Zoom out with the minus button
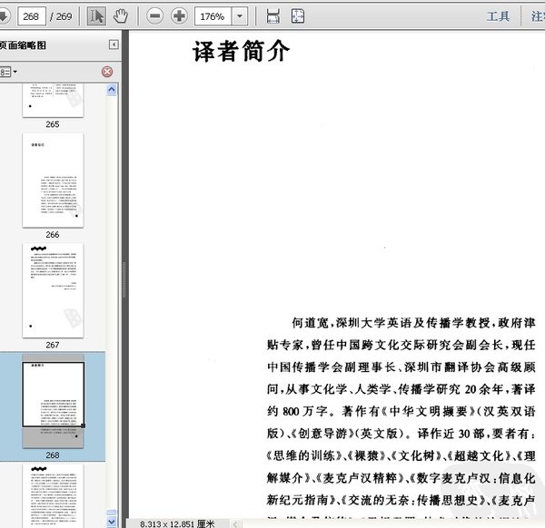The image size is (545, 528). (x=154, y=15)
